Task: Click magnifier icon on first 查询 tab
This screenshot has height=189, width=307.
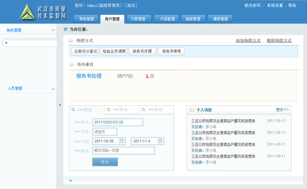Action: coord(73,110)
